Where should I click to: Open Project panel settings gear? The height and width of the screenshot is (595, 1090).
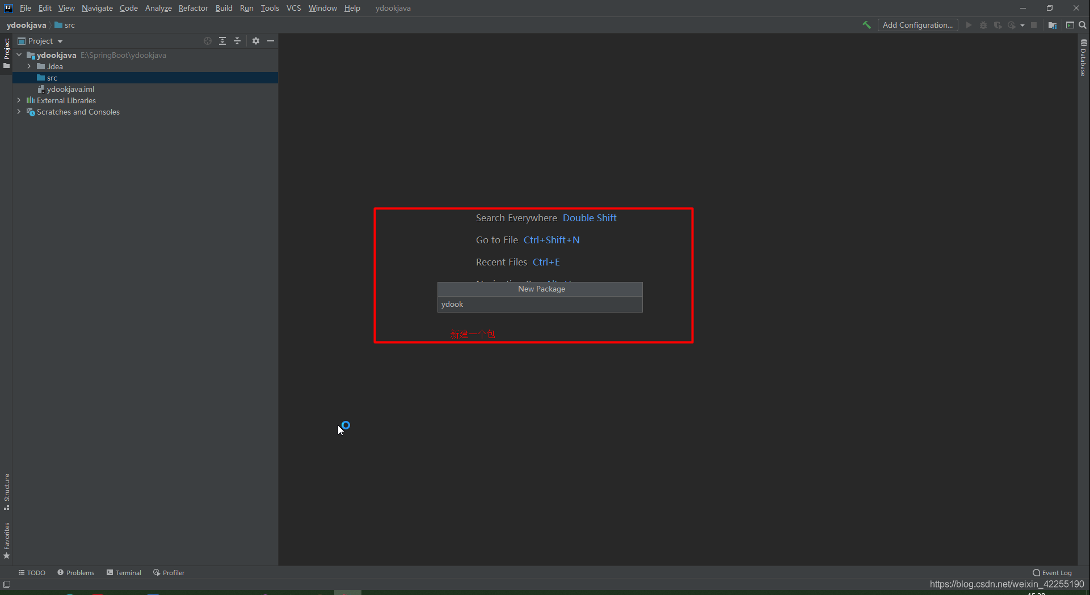256,41
